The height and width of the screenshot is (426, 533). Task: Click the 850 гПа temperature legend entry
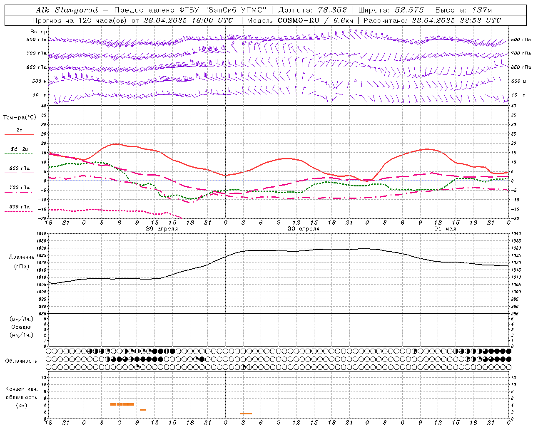pos(20,168)
